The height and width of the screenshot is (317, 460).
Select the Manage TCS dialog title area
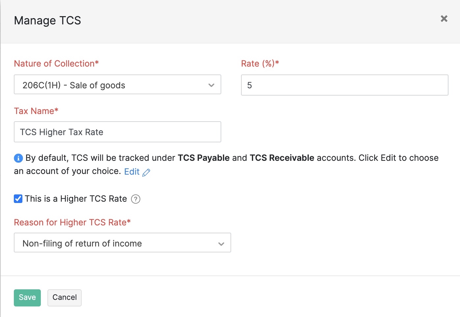coord(47,20)
